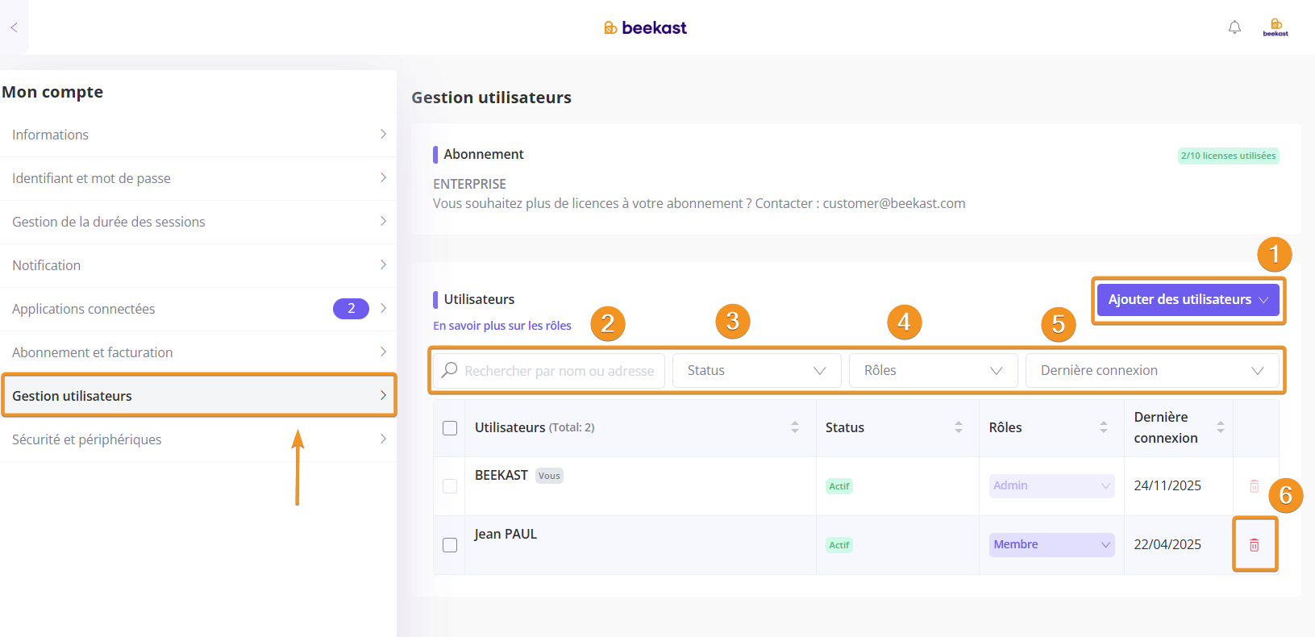Go to Sécurité et périphériques section
This screenshot has height=637, width=1315.
tap(198, 439)
